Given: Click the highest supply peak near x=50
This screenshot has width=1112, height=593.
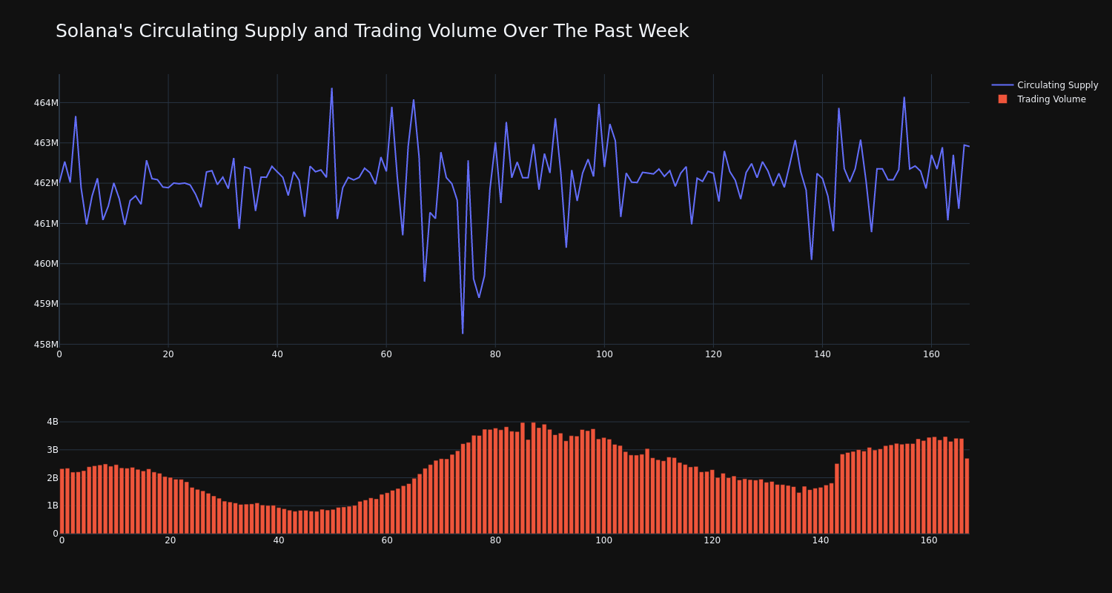Looking at the screenshot, I should tap(331, 89).
